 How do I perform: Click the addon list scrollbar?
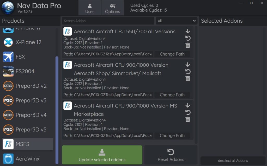196,85
